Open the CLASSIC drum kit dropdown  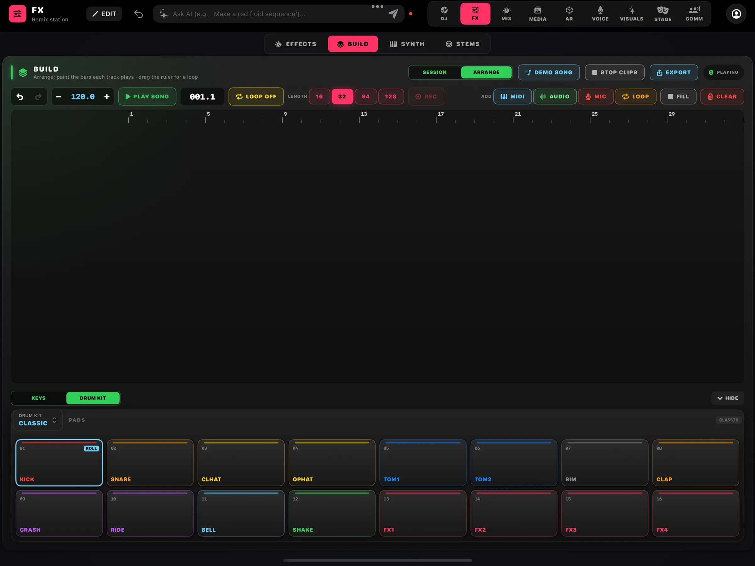37,420
